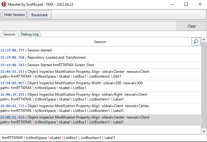Select the Session tab
Screen dimensions: 207x142
(x=9, y=34)
